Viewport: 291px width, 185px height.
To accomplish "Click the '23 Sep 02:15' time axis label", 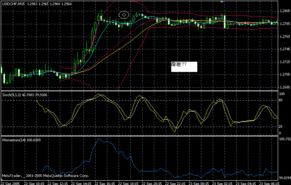I will pos(223,183).
